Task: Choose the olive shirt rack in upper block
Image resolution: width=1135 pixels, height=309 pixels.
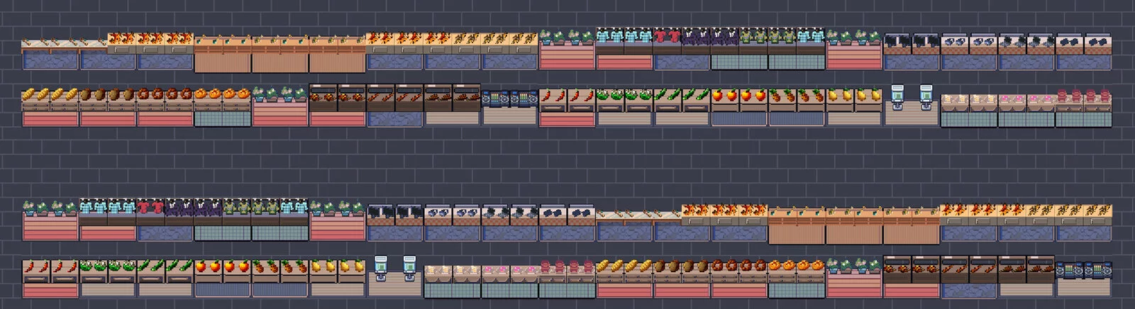Action: pyautogui.click(x=768, y=49)
